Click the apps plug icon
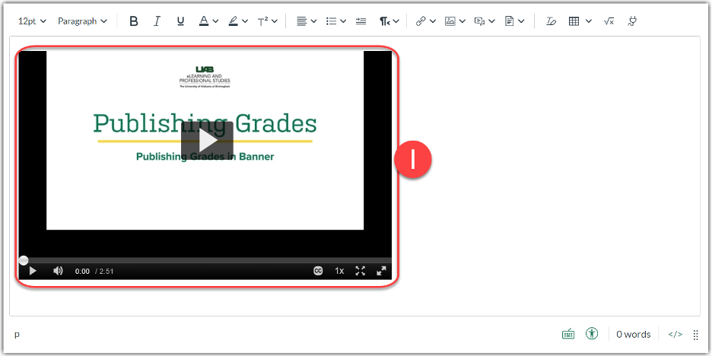This screenshot has width=712, height=356. [x=631, y=21]
